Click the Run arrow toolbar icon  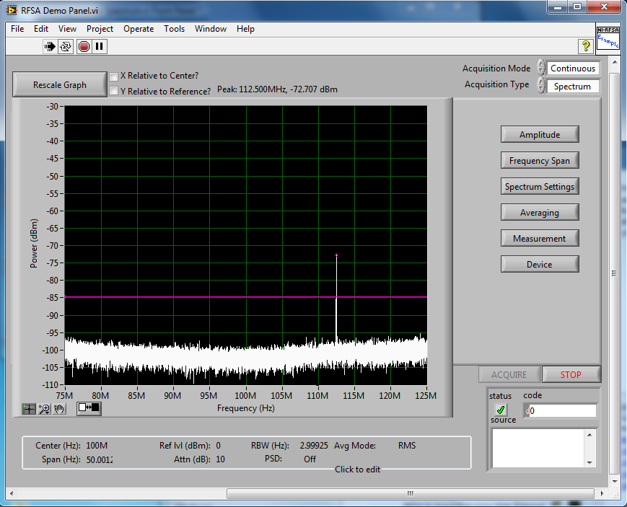[50, 46]
